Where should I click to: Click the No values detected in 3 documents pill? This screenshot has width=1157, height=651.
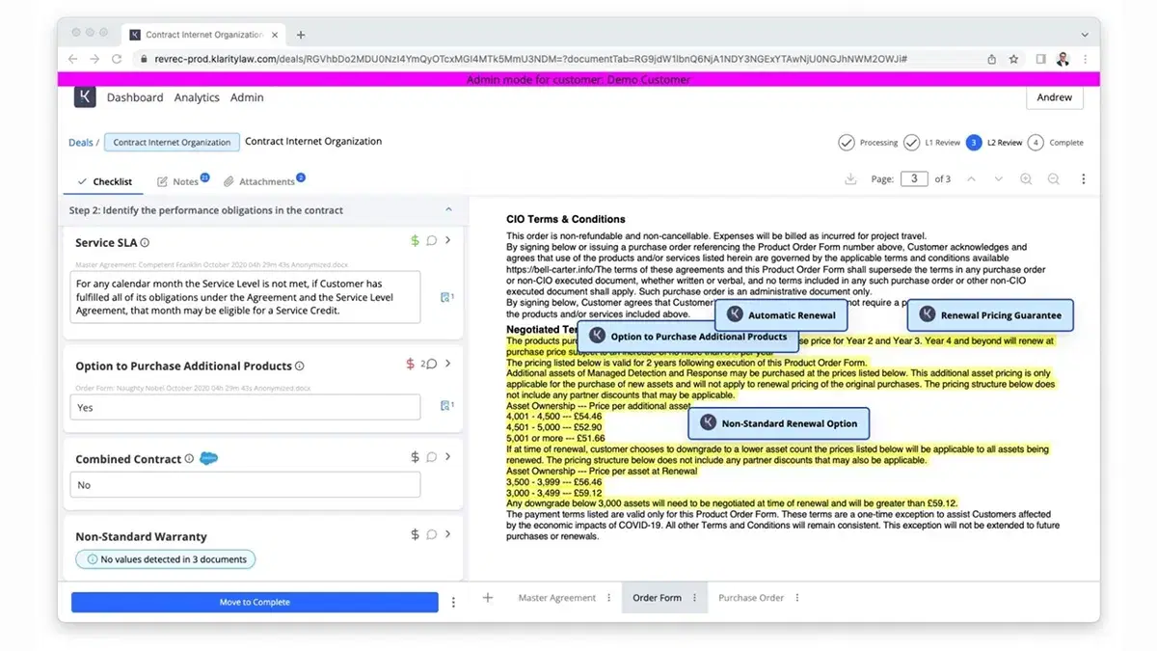165,559
